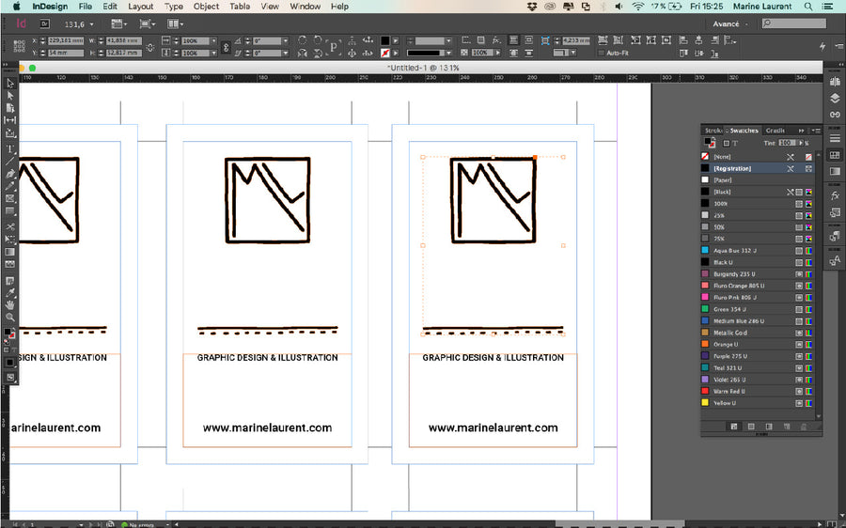Open the stroke weight dropdown
The width and height of the screenshot is (846, 528).
pos(448,41)
